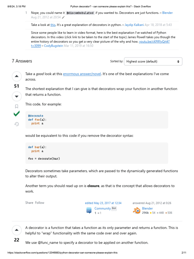Open the 'Sorted by' dropdown
This screenshot has width=194, height=259.
(153, 61)
